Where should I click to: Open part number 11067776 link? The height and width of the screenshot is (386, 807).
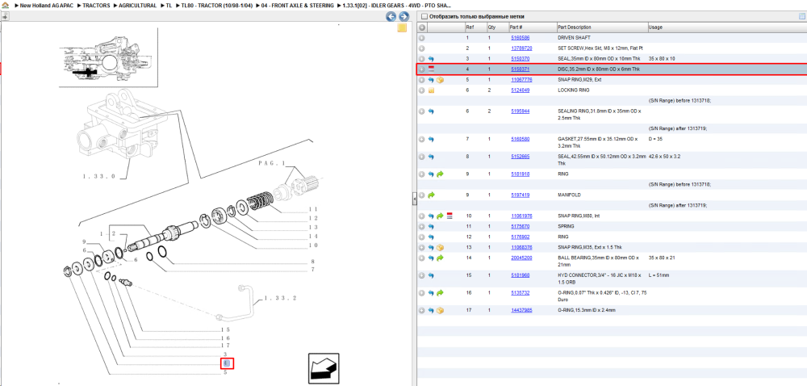(521, 80)
